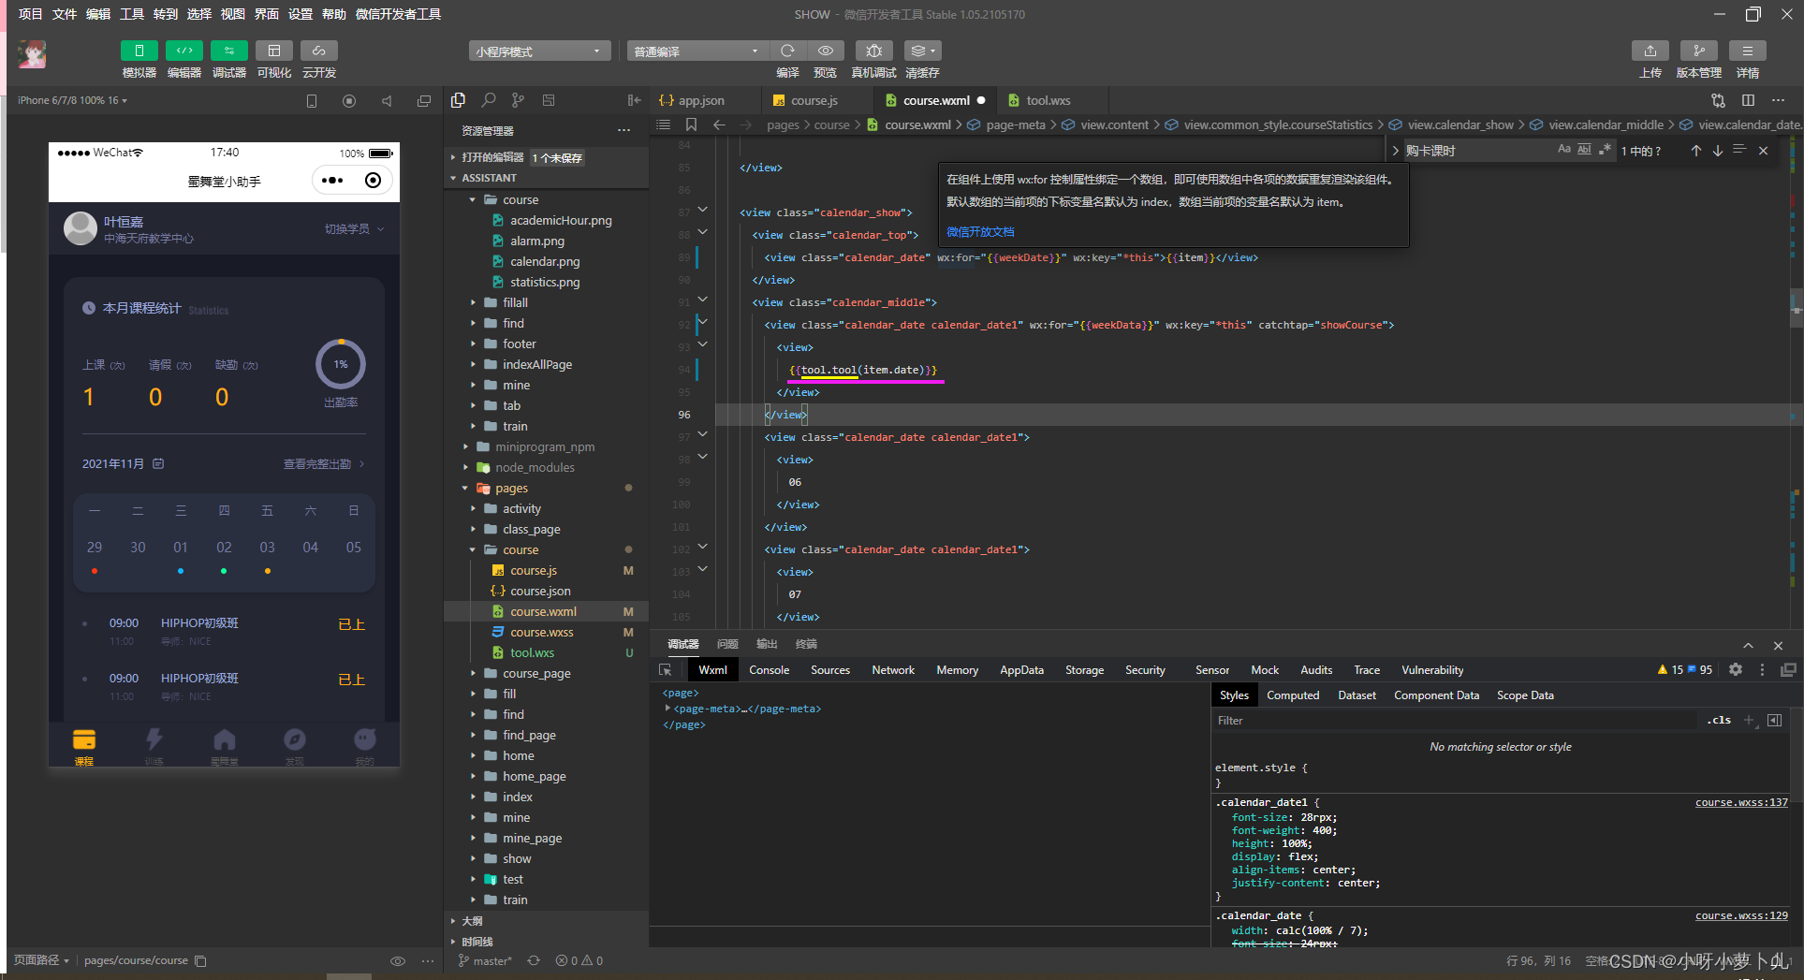Open the mini program mode dropdown
The width and height of the screenshot is (1804, 980).
pyautogui.click(x=539, y=51)
